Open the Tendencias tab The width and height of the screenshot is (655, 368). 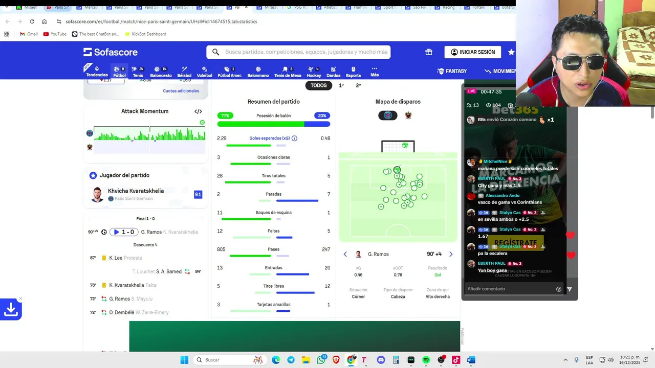(x=97, y=72)
